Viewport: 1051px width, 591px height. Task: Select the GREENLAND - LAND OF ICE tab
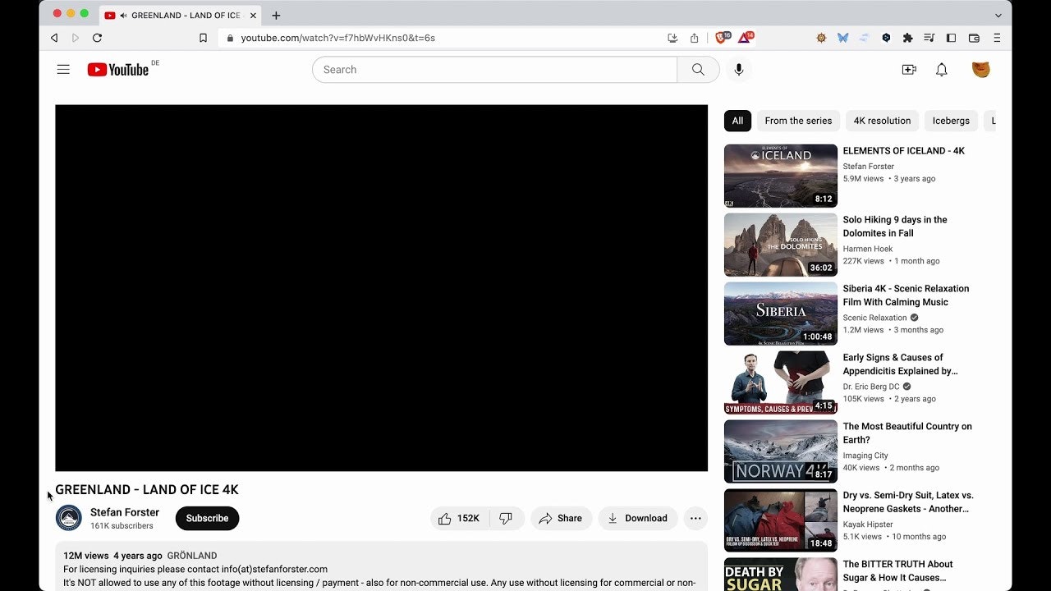tap(180, 16)
